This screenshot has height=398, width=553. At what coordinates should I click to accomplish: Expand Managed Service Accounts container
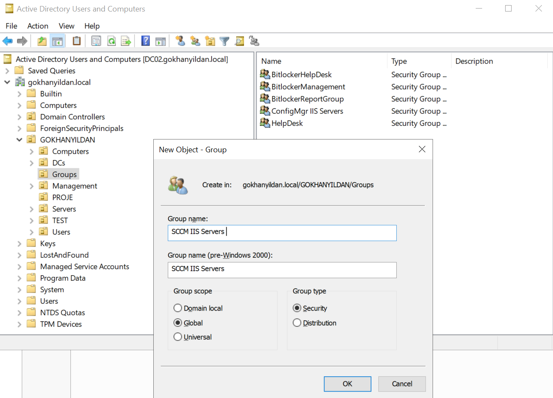click(19, 267)
